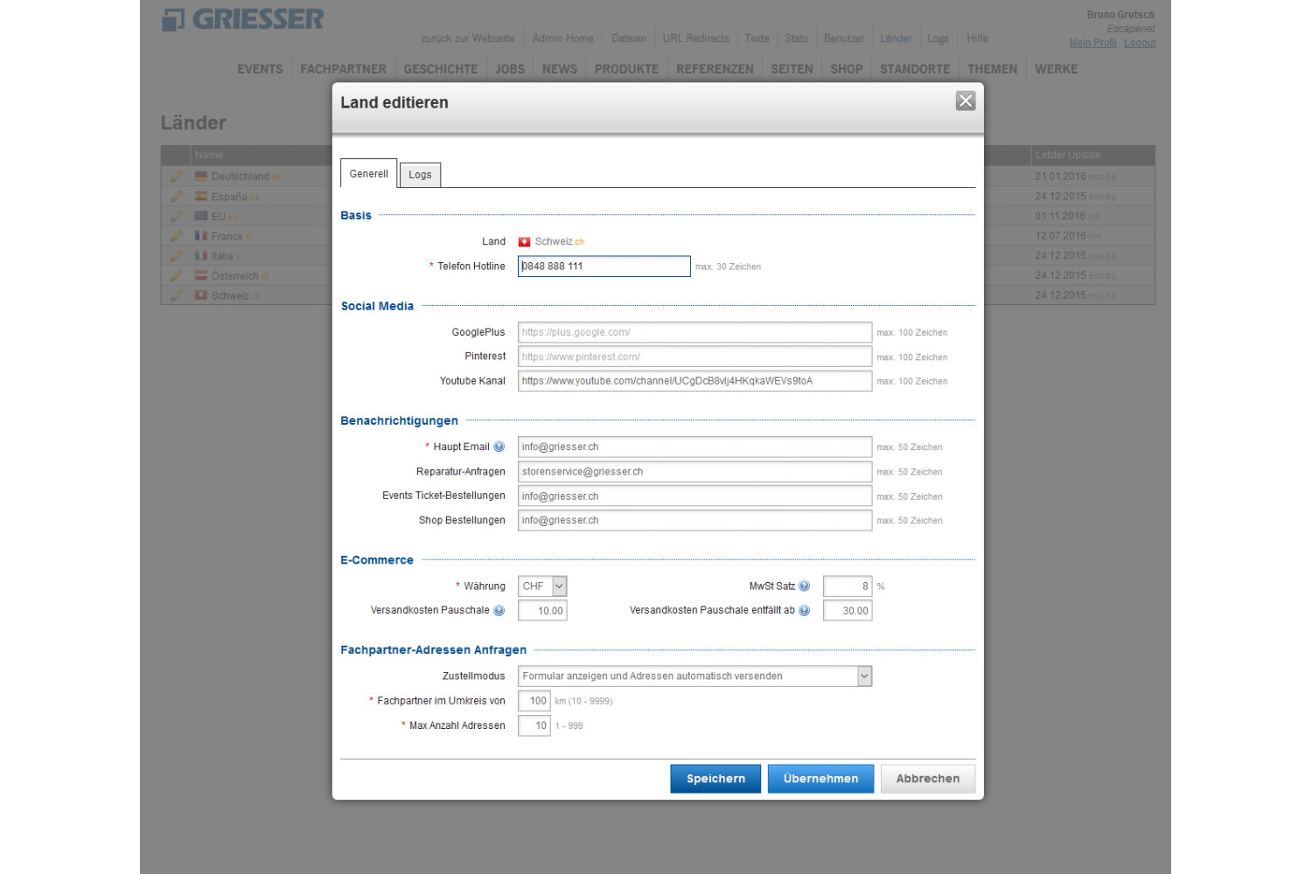Expand the Zustellmodus dropdown
The image size is (1312, 874).
(864, 676)
